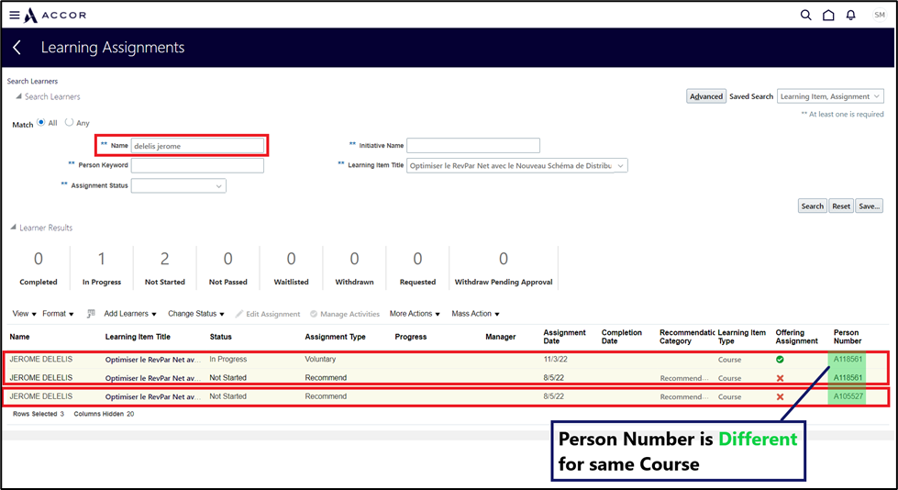The width and height of the screenshot is (898, 490).
Task: Select the All match radio button
Action: [41, 122]
